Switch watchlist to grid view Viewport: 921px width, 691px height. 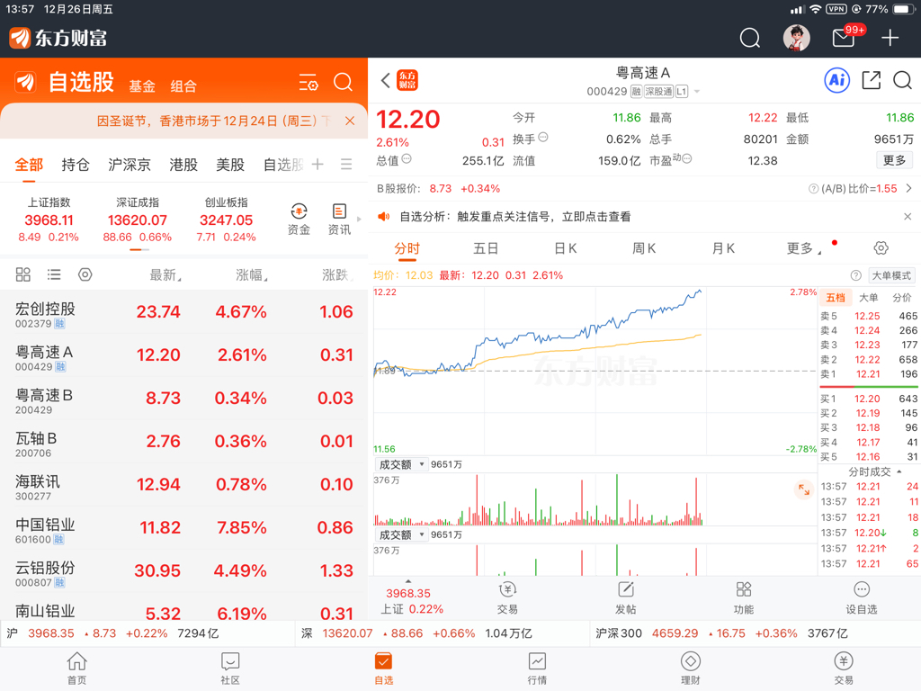click(x=22, y=274)
